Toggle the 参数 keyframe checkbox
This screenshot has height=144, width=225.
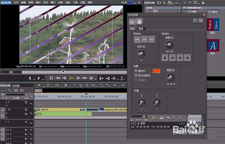(135, 123)
